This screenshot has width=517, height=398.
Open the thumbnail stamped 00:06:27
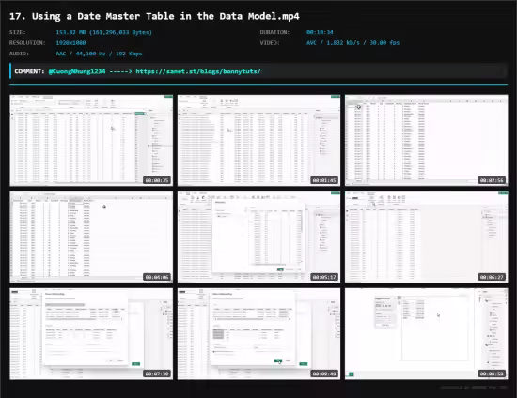pos(427,237)
